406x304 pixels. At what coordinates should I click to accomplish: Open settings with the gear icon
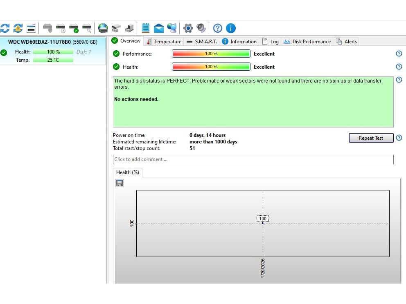click(x=188, y=28)
